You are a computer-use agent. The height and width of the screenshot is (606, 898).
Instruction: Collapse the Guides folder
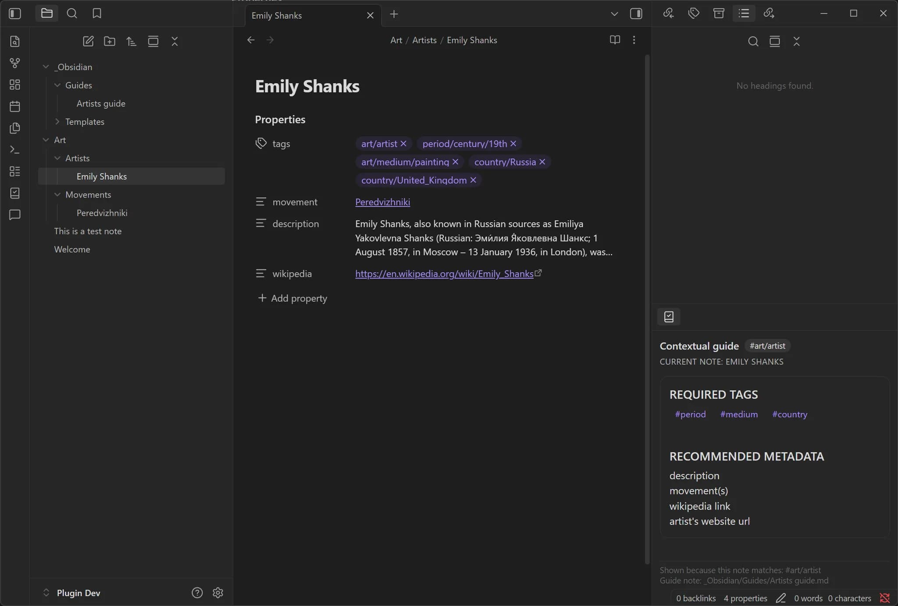[x=57, y=85]
